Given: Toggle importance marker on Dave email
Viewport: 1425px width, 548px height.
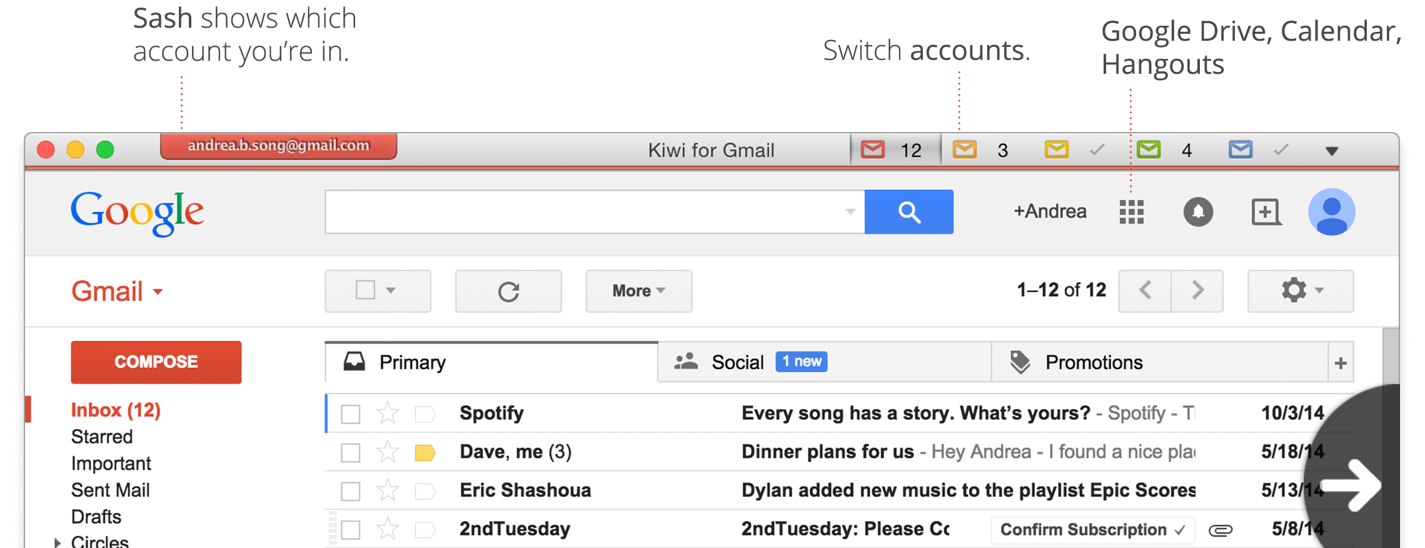Looking at the screenshot, I should pos(425,452).
